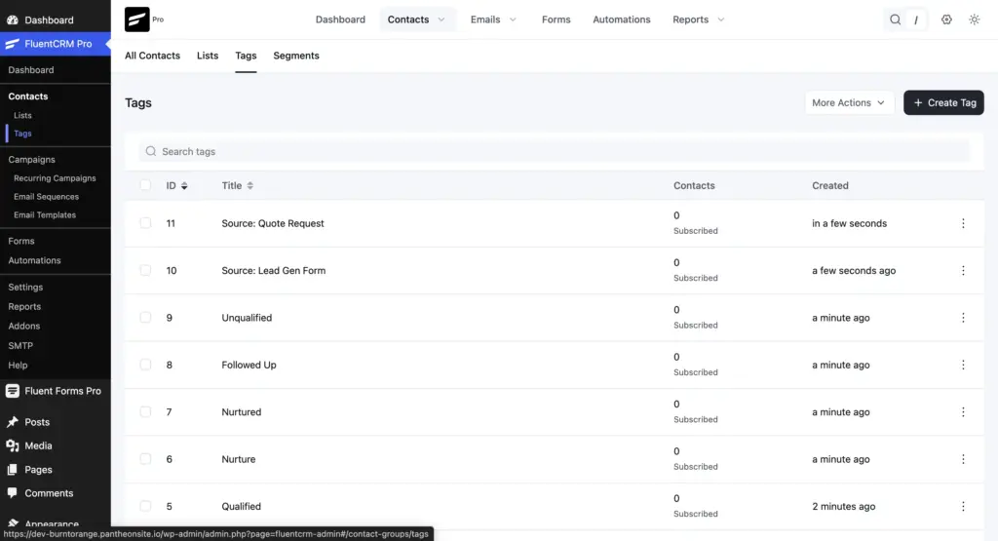Image resolution: width=998 pixels, height=541 pixels.
Task: Click the FluentCRM Pro icon in WordPress sidebar
Action: pos(12,44)
